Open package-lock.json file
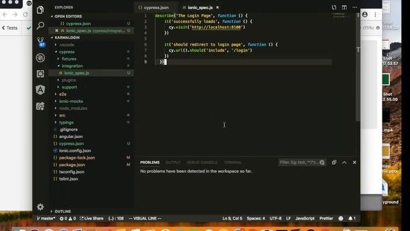This screenshot has height=231, width=410. pos(77,158)
